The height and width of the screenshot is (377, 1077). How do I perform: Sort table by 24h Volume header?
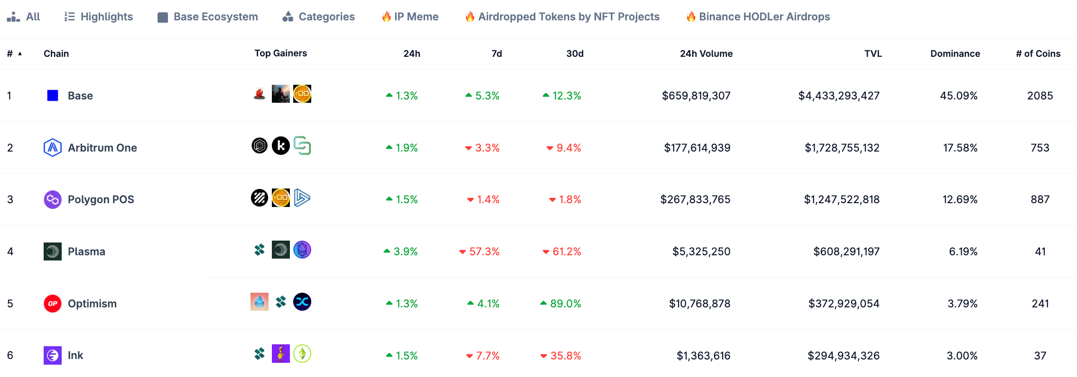706,54
